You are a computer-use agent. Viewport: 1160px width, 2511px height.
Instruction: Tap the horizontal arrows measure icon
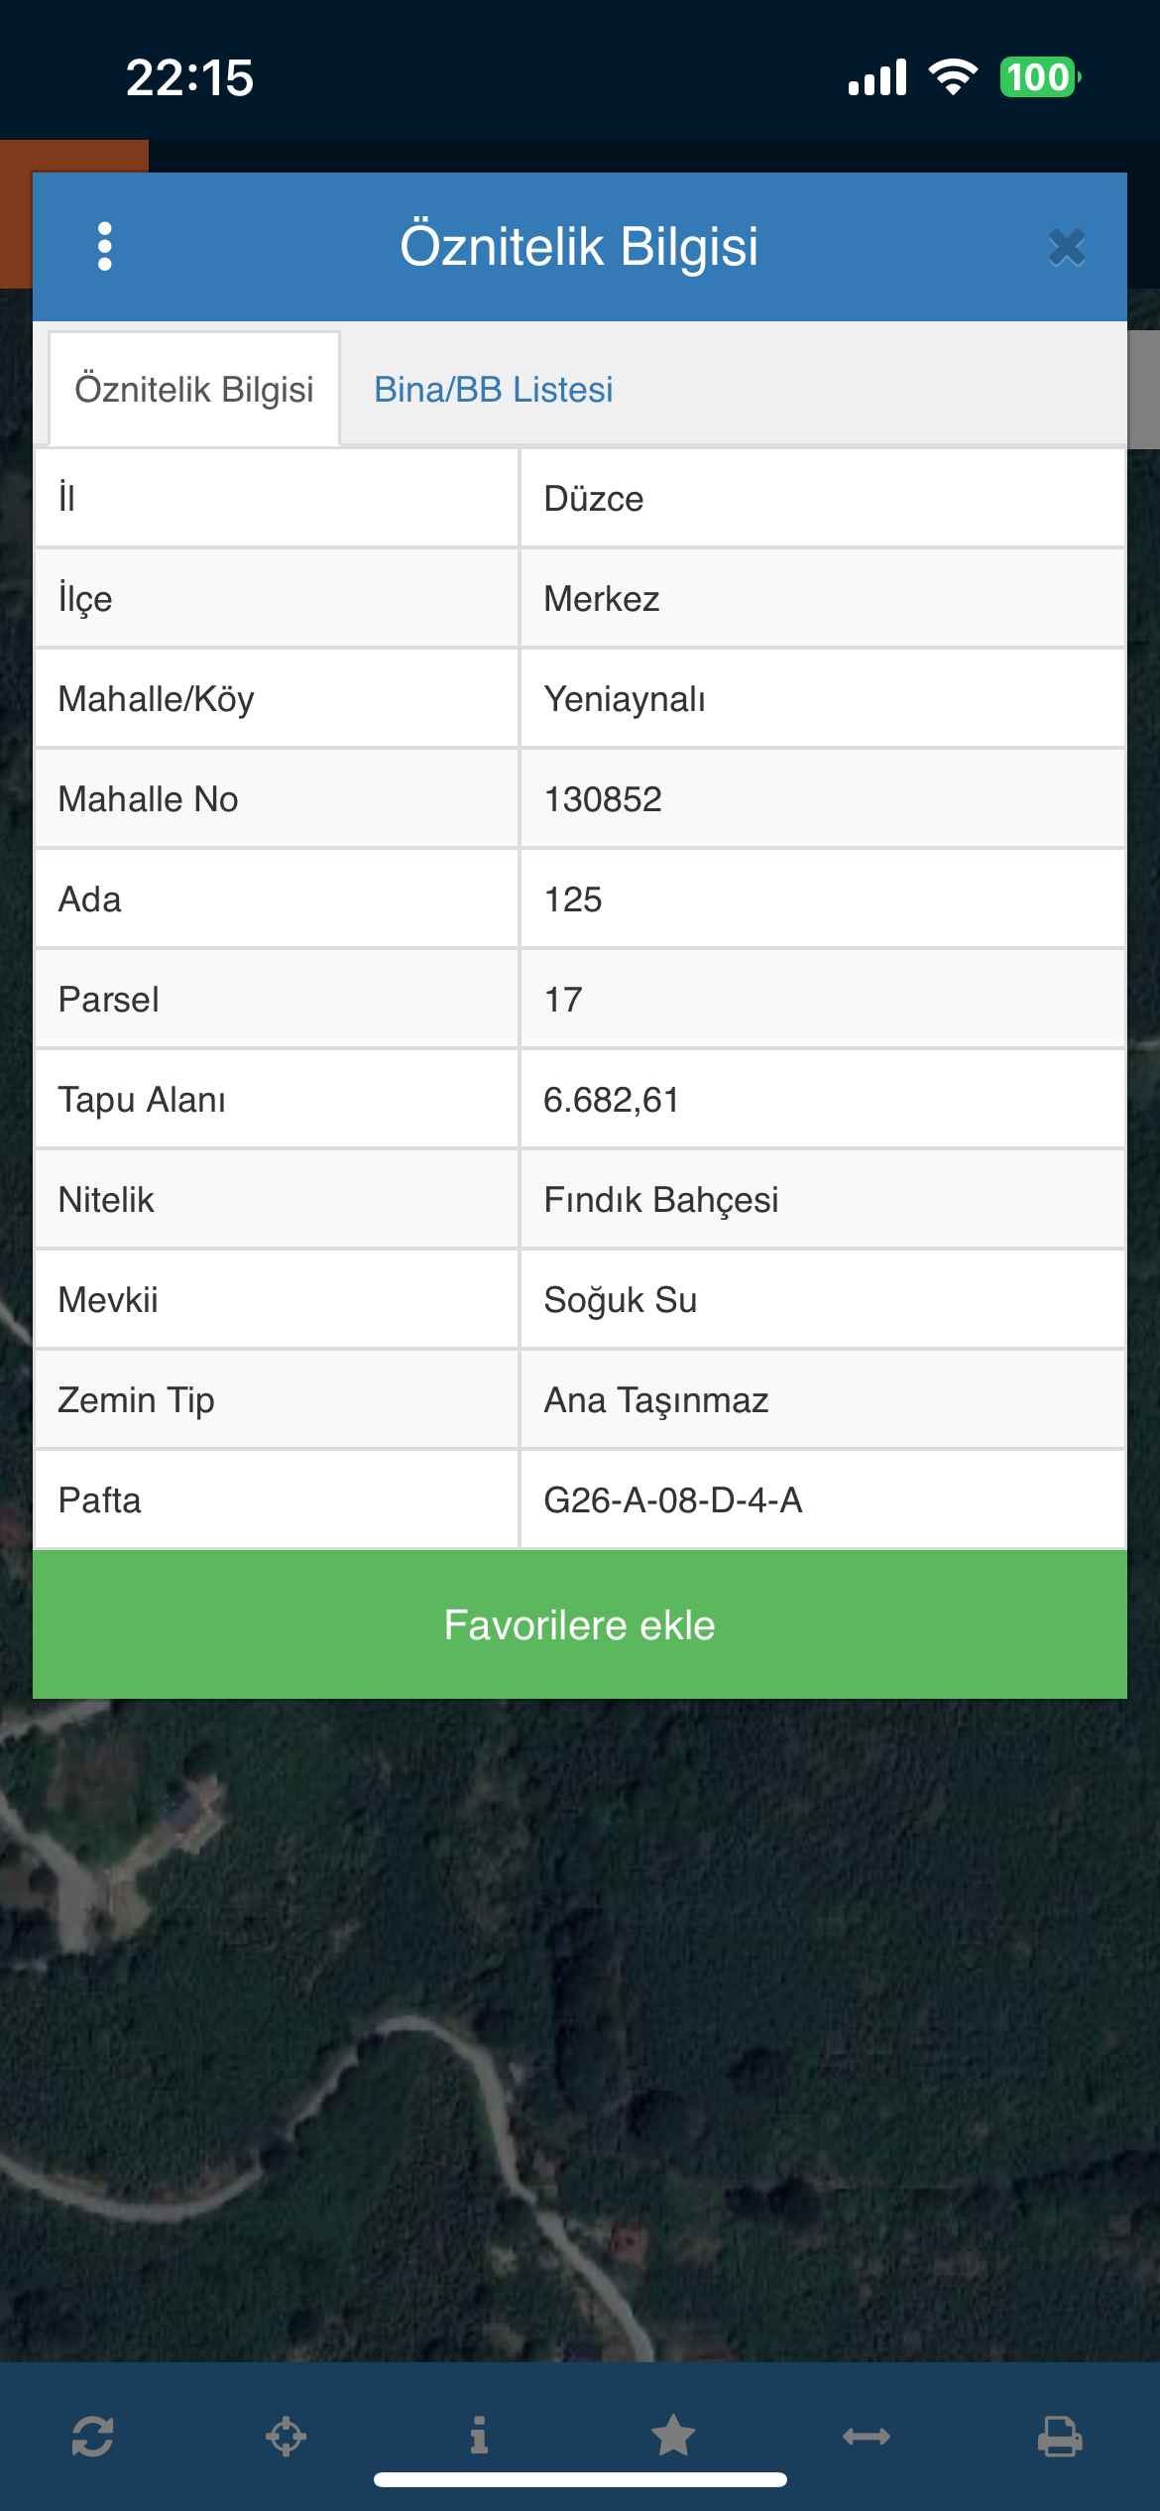(x=867, y=2436)
